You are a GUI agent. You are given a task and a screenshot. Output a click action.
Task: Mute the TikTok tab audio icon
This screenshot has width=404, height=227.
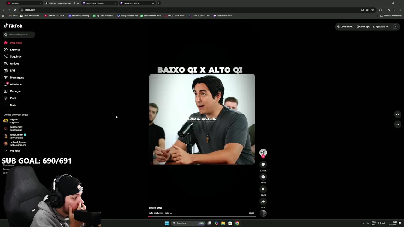pyautogui.click(x=74, y=3)
